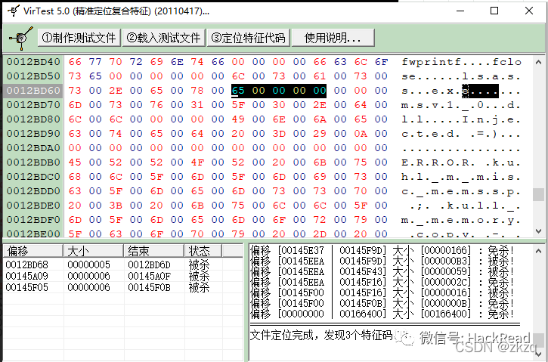Click log line with size [0000002C]

pos(382,282)
